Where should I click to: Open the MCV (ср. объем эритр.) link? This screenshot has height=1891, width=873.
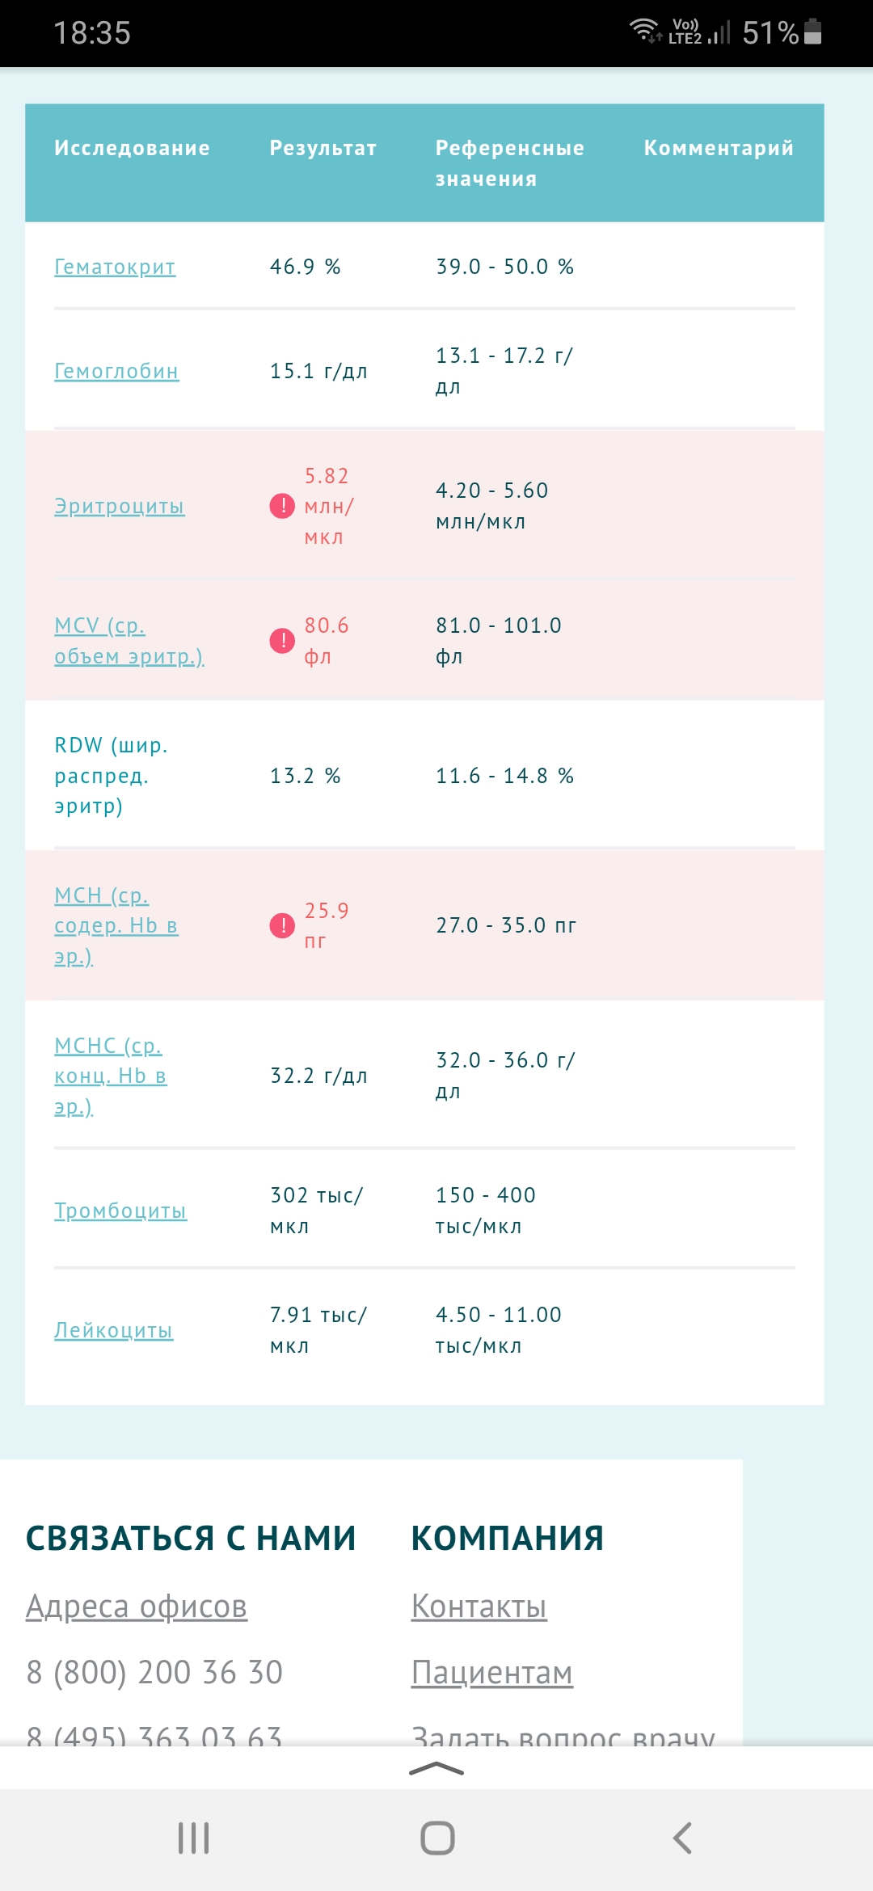pyautogui.click(x=129, y=641)
